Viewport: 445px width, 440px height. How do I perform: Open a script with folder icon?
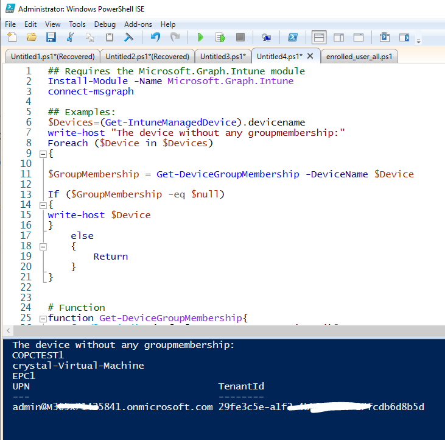(32, 37)
